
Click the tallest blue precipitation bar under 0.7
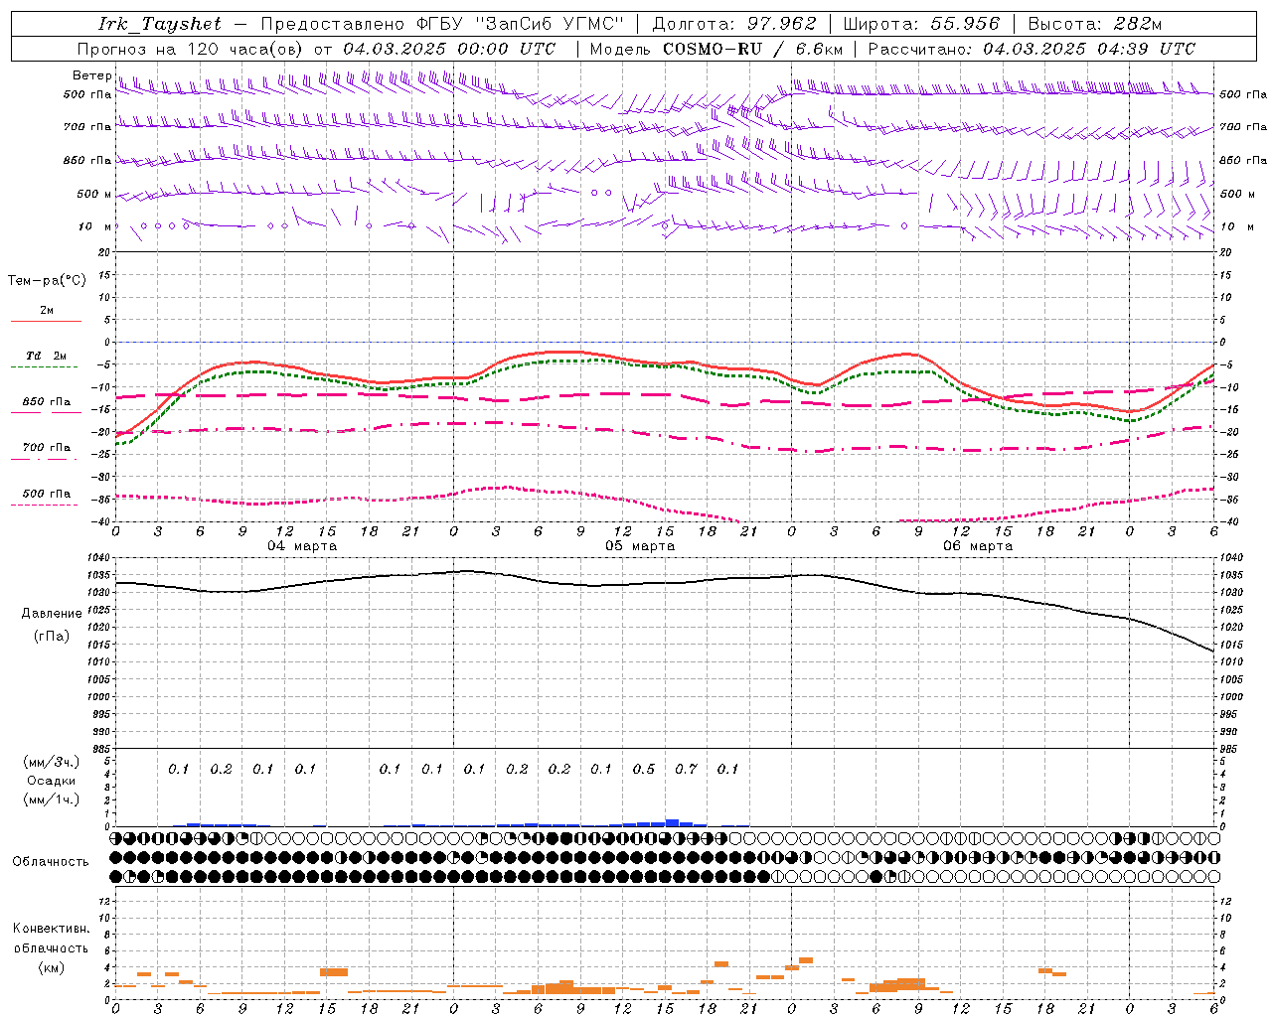[x=673, y=822]
